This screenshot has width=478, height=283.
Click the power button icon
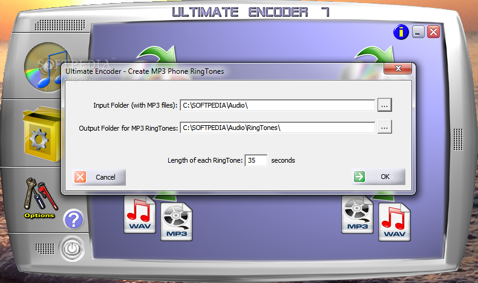(72, 249)
